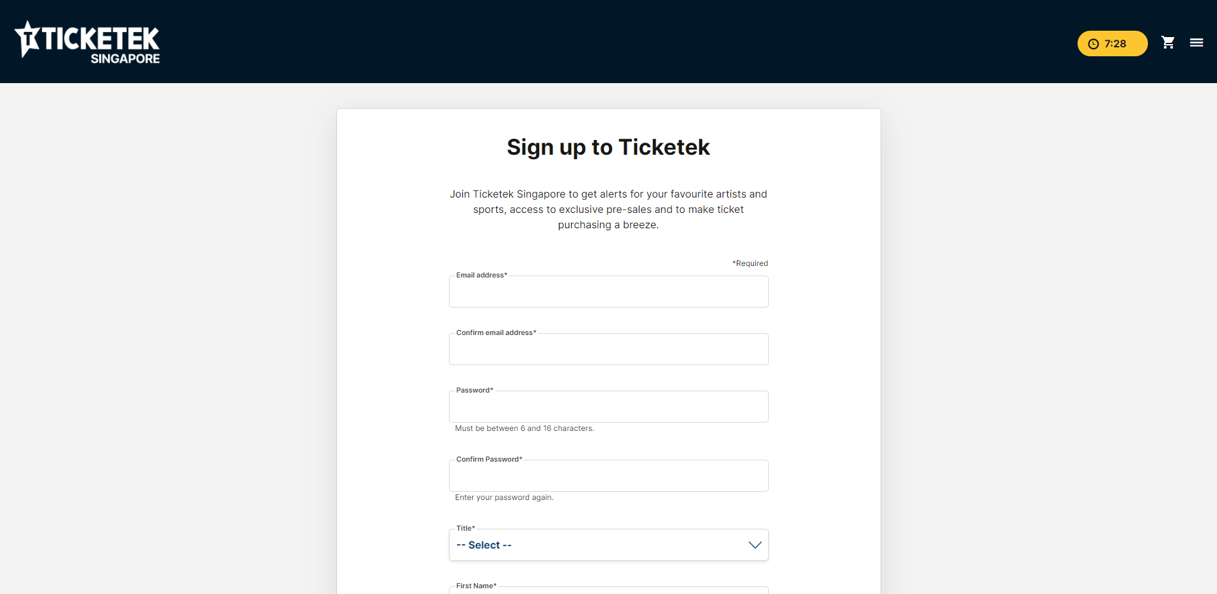Click the yellow session timer showing 7:28
Viewport: 1217px width, 594px height.
tap(1112, 43)
